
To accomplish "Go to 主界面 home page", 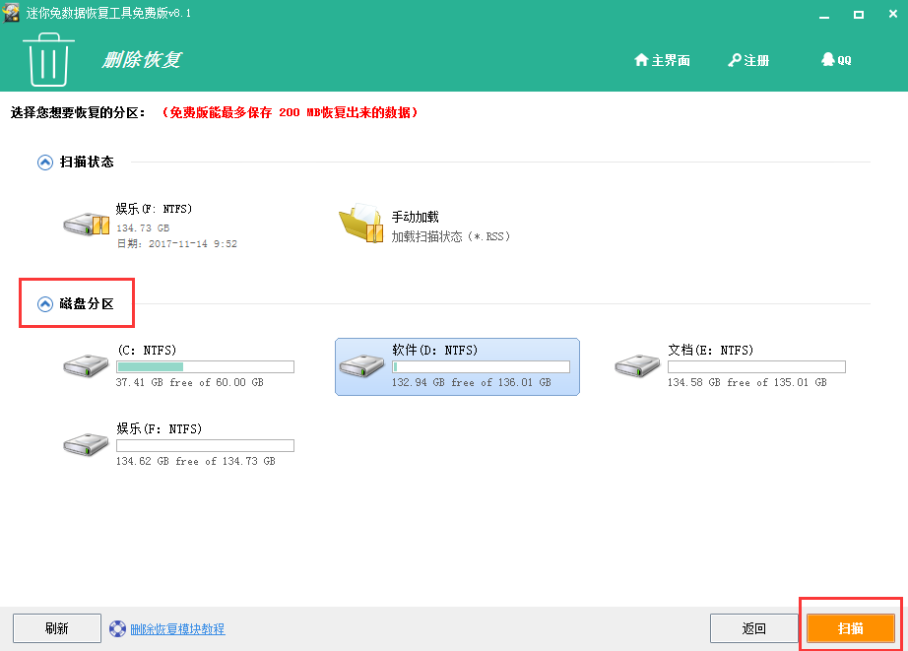I will [x=662, y=60].
